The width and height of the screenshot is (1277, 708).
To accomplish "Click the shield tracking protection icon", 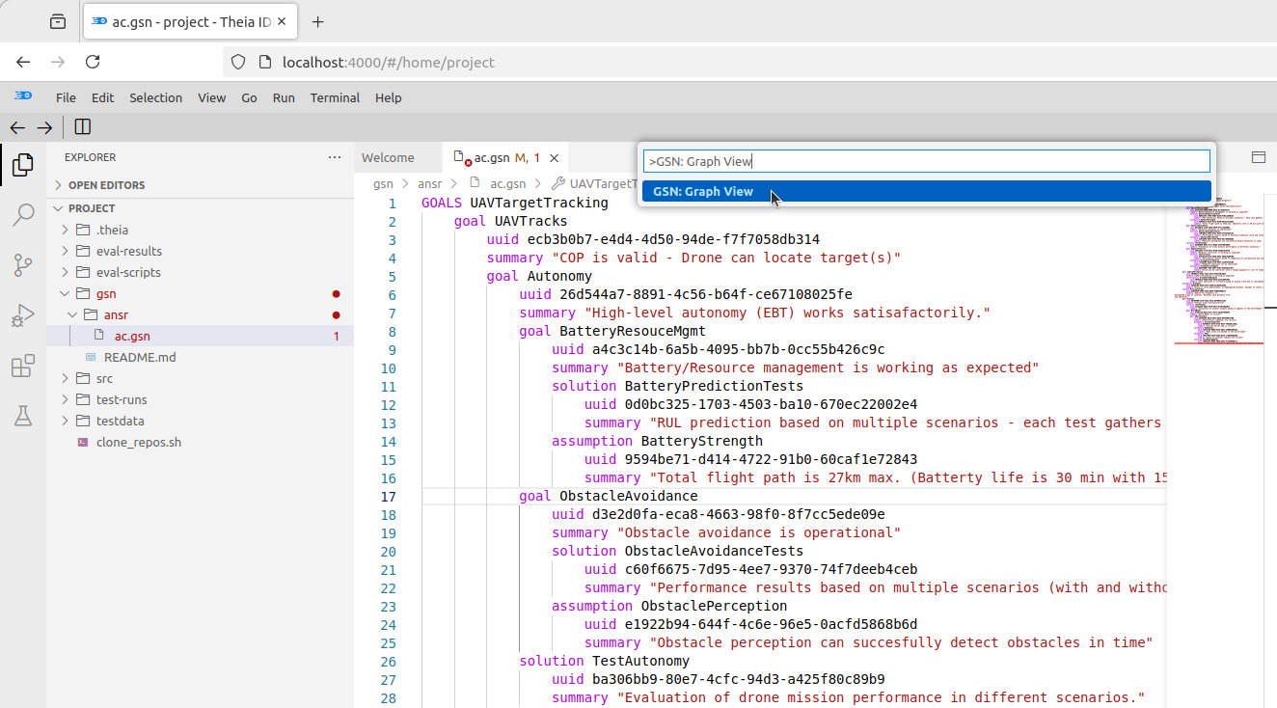I will point(238,62).
